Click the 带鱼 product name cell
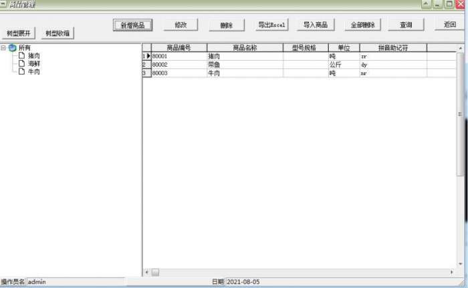The height and width of the screenshot is (288, 468). pos(245,64)
